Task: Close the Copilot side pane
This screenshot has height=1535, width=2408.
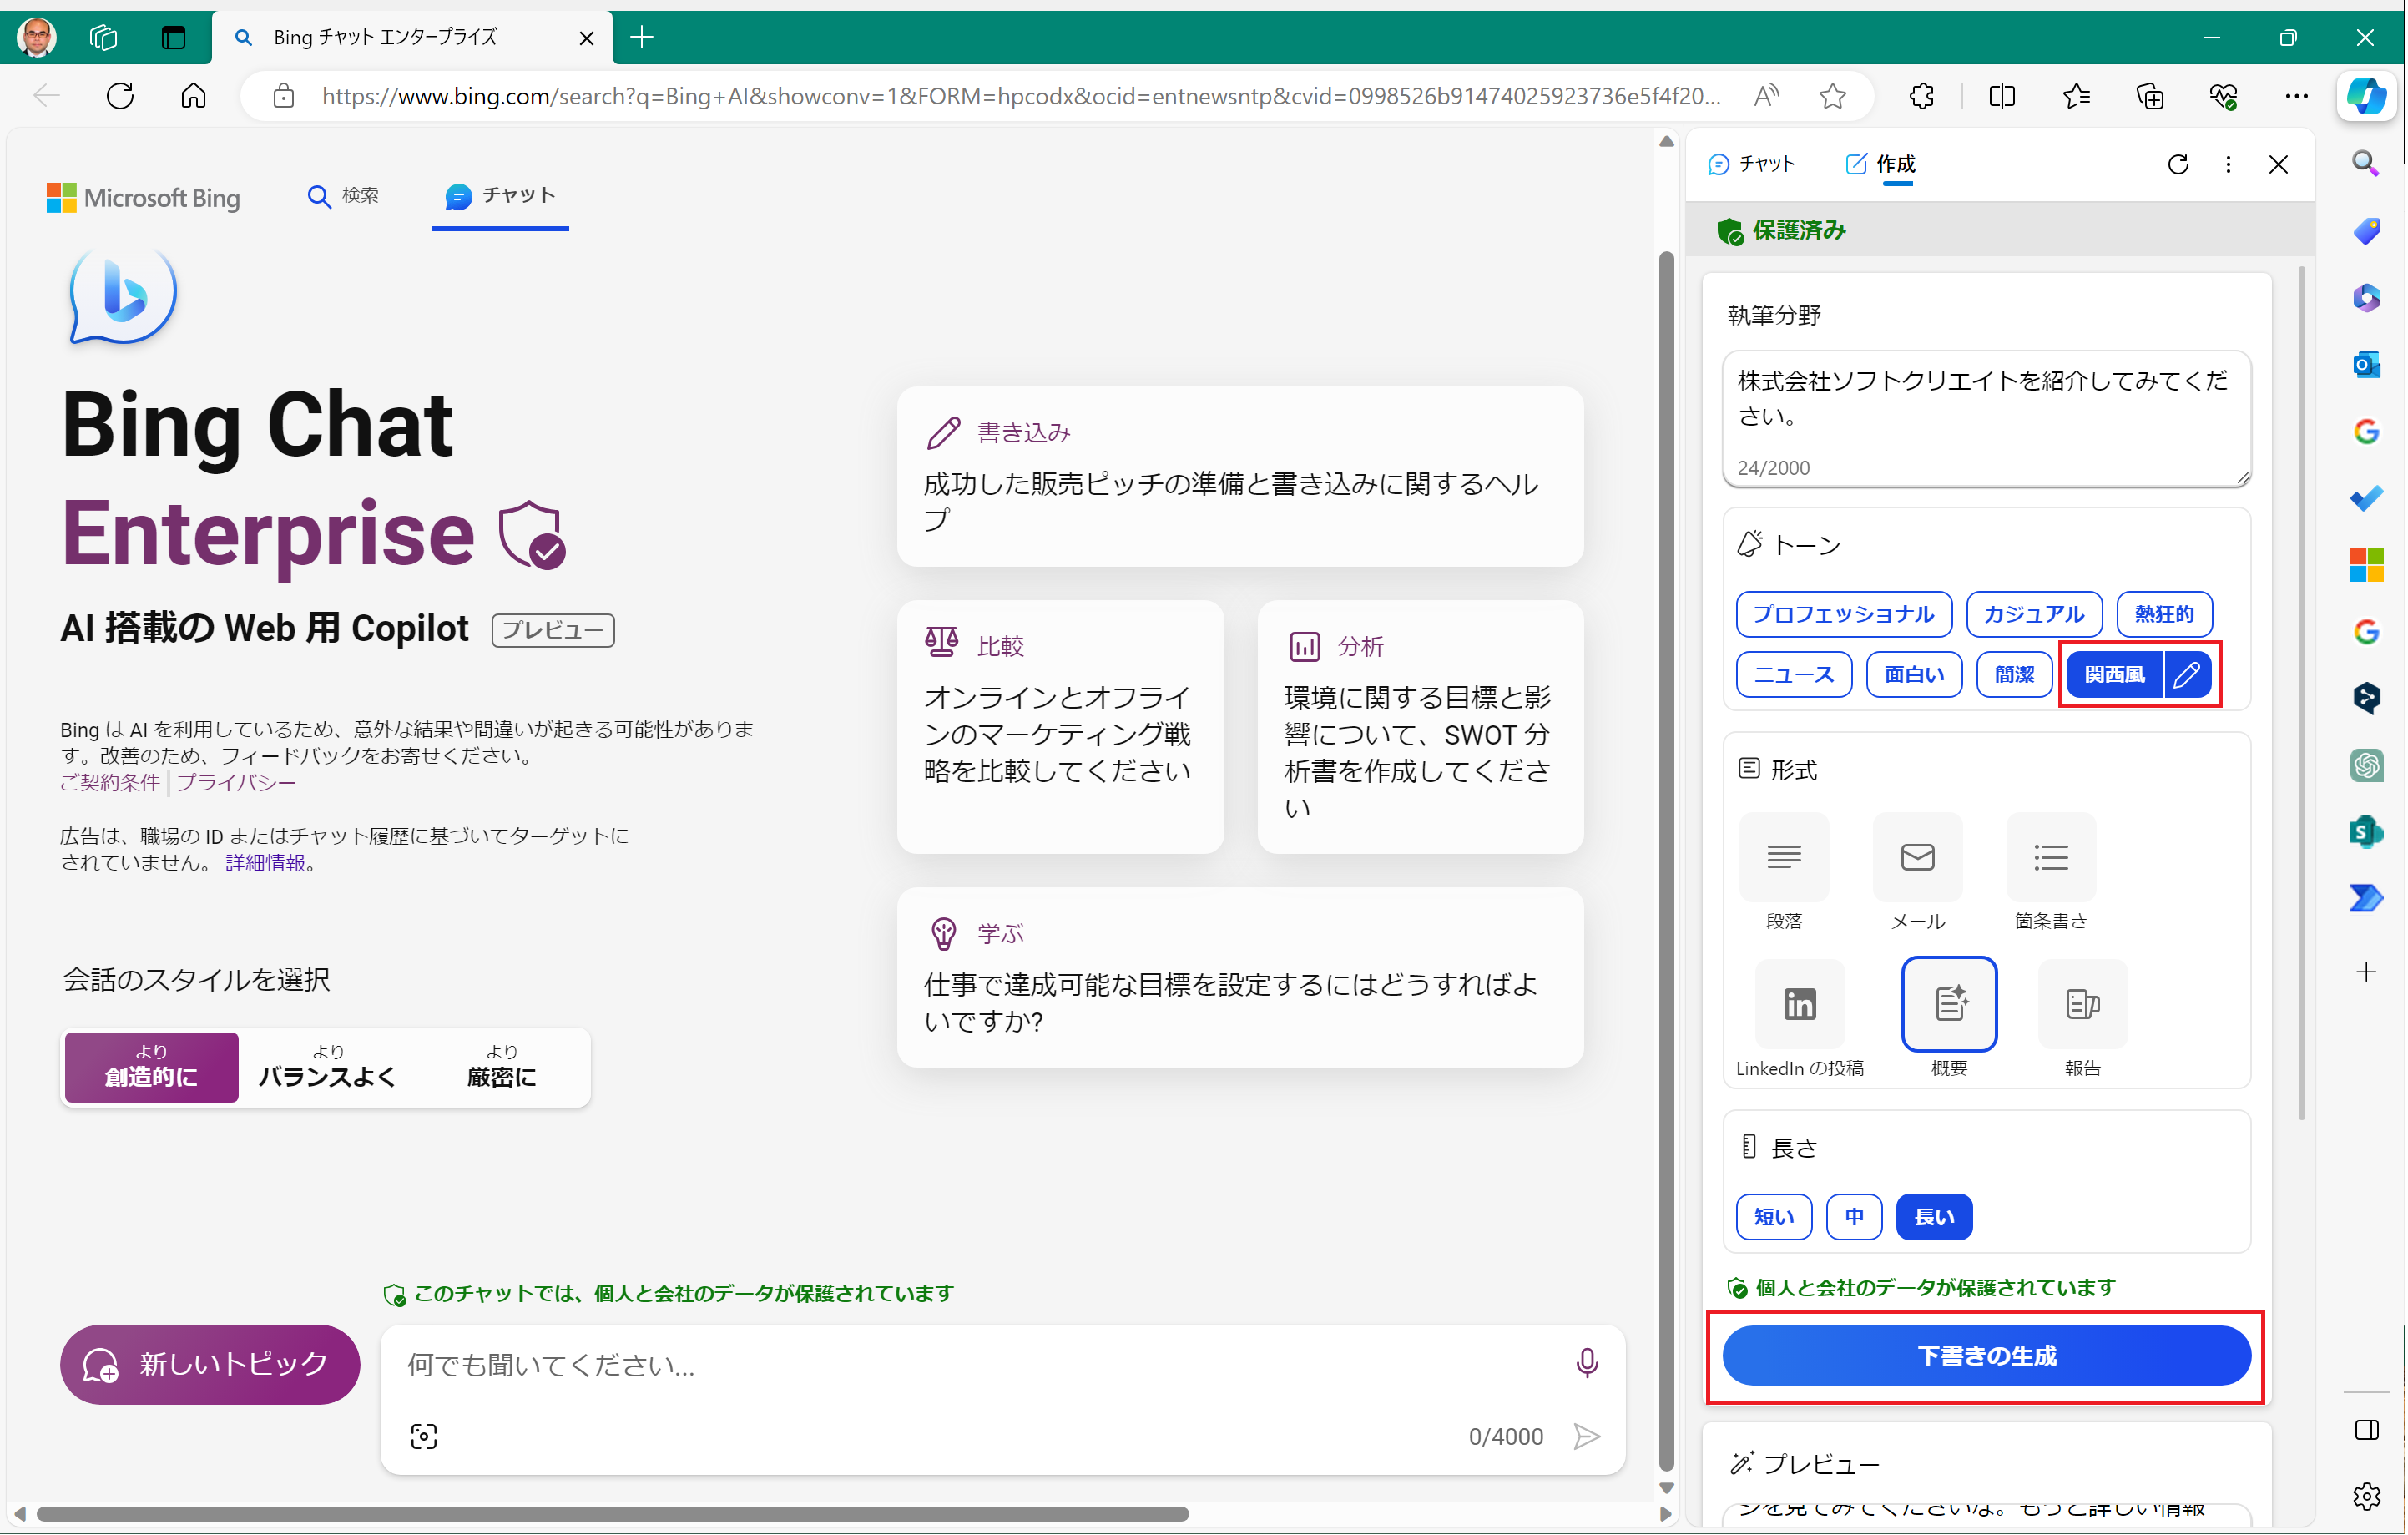Action: [x=2278, y=164]
